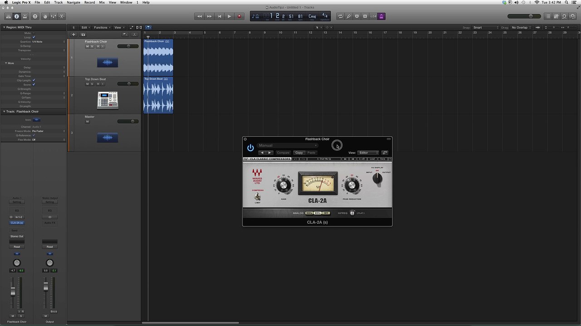Open the Mix menu

pyautogui.click(x=102, y=2)
